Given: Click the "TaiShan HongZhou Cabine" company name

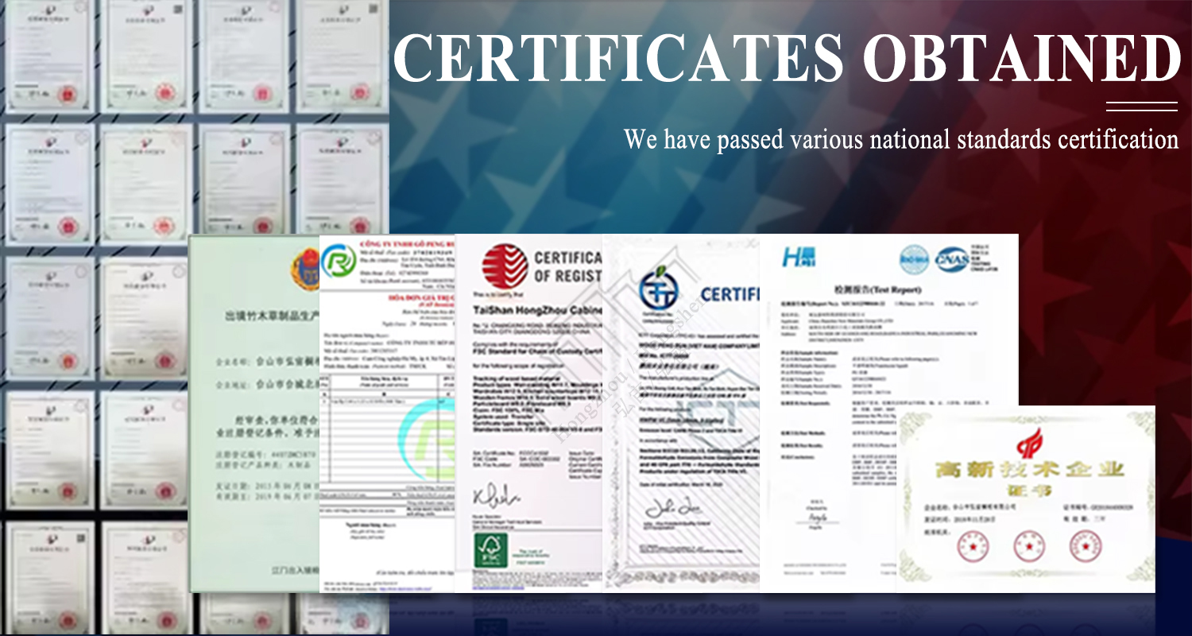Looking at the screenshot, I should click(x=537, y=310).
